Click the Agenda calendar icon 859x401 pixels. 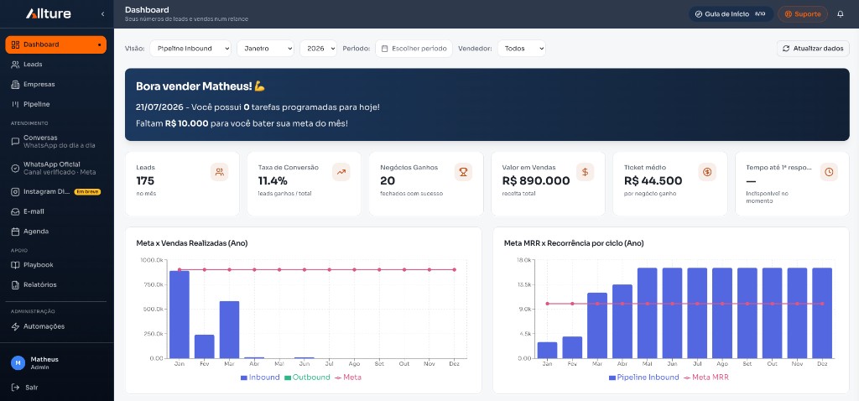(15, 232)
